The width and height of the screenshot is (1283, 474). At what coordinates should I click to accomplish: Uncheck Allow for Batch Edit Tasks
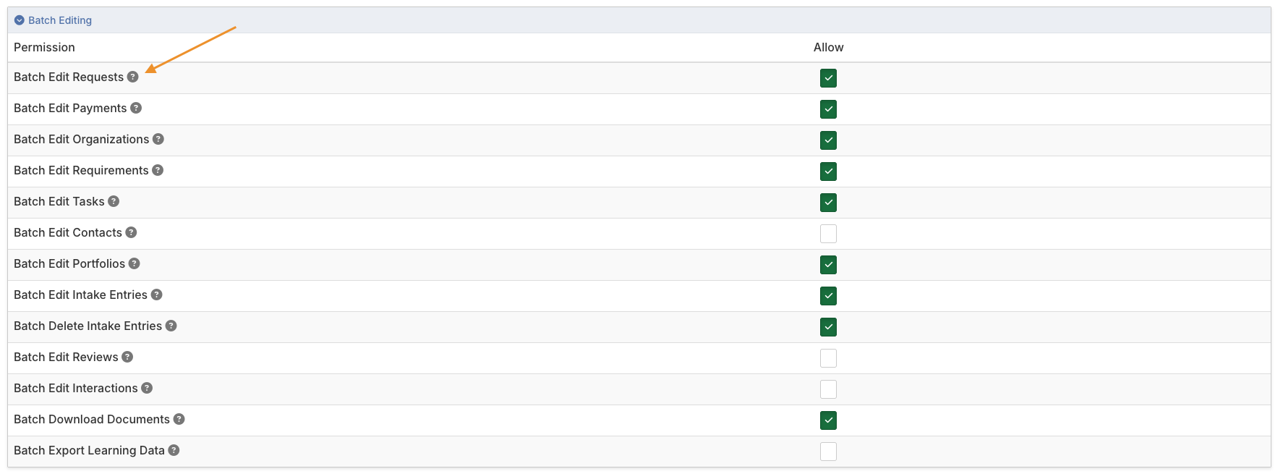click(x=828, y=203)
